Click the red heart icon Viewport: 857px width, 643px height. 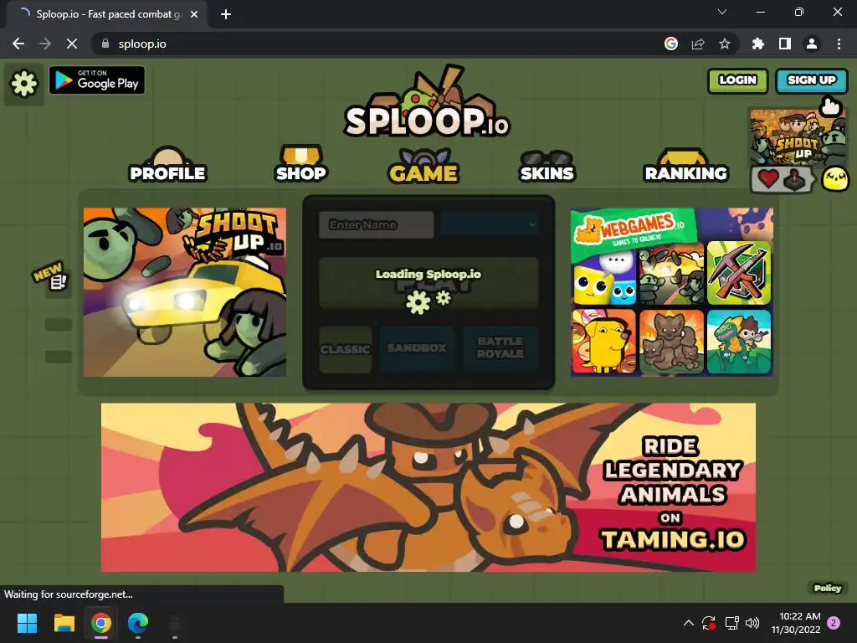point(768,179)
